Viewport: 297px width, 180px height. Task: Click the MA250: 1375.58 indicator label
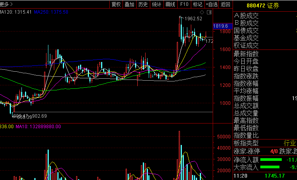click(x=51, y=12)
